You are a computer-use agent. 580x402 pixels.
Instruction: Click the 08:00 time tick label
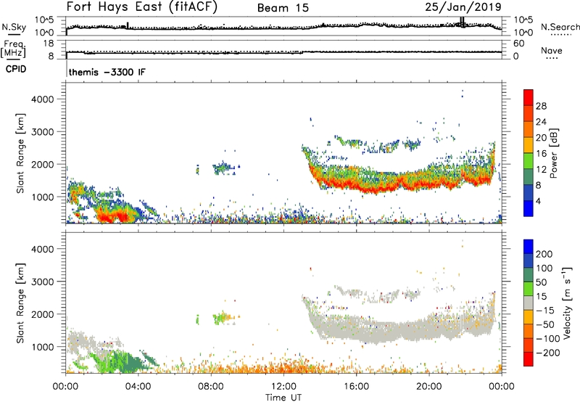click(x=211, y=387)
